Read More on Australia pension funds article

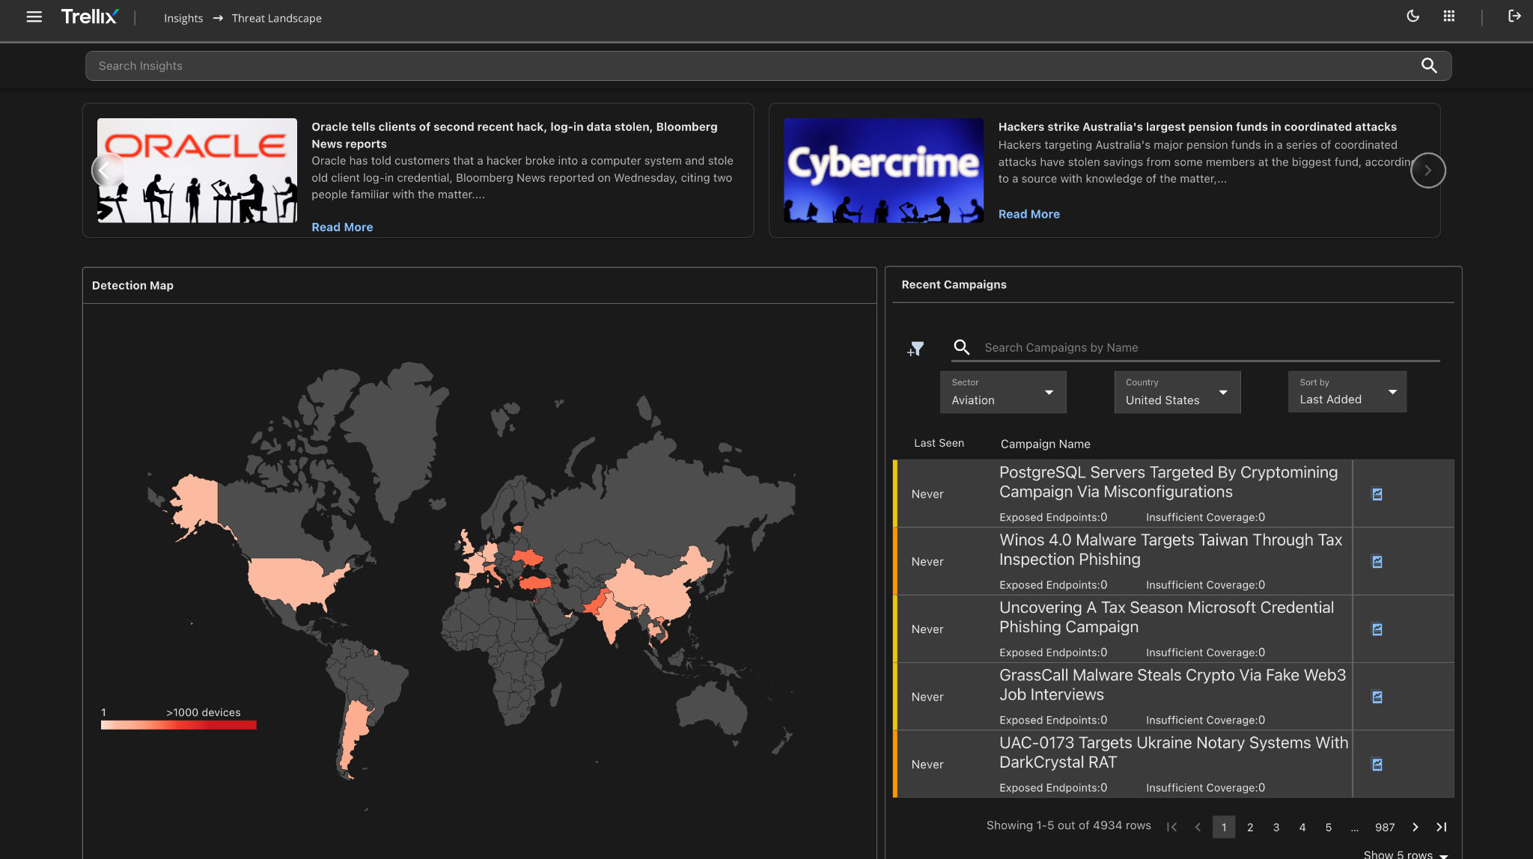pos(1028,214)
